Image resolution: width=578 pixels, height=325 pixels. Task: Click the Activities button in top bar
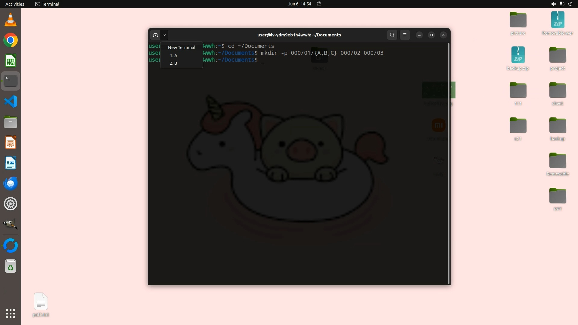pos(15,4)
